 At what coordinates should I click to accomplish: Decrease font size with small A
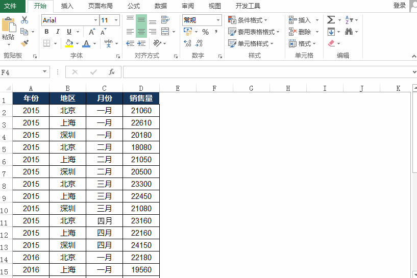tap(103, 32)
